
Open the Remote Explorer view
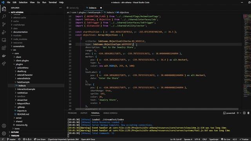tap(4, 40)
